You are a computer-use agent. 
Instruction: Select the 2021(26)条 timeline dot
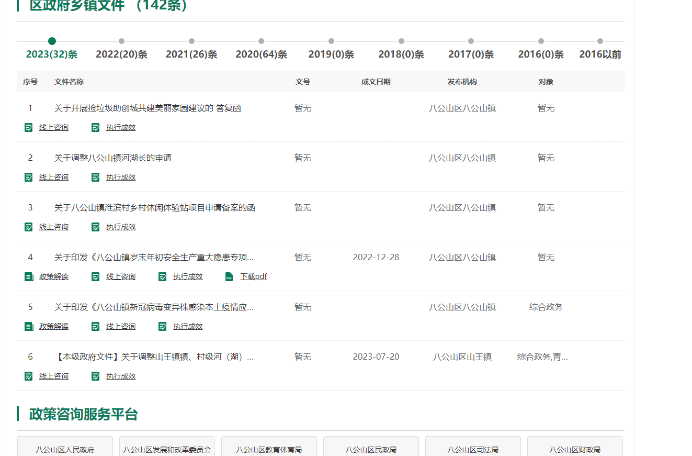(x=191, y=41)
